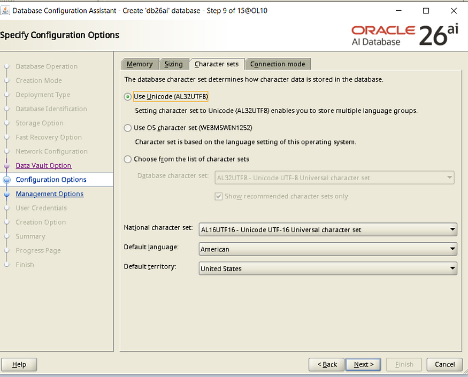Click the Database Operation step
Screen dimensions: 468x377
[47, 66]
